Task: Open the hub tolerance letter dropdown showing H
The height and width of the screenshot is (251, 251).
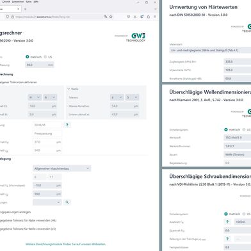Action: pyautogui.click(x=35, y=97)
